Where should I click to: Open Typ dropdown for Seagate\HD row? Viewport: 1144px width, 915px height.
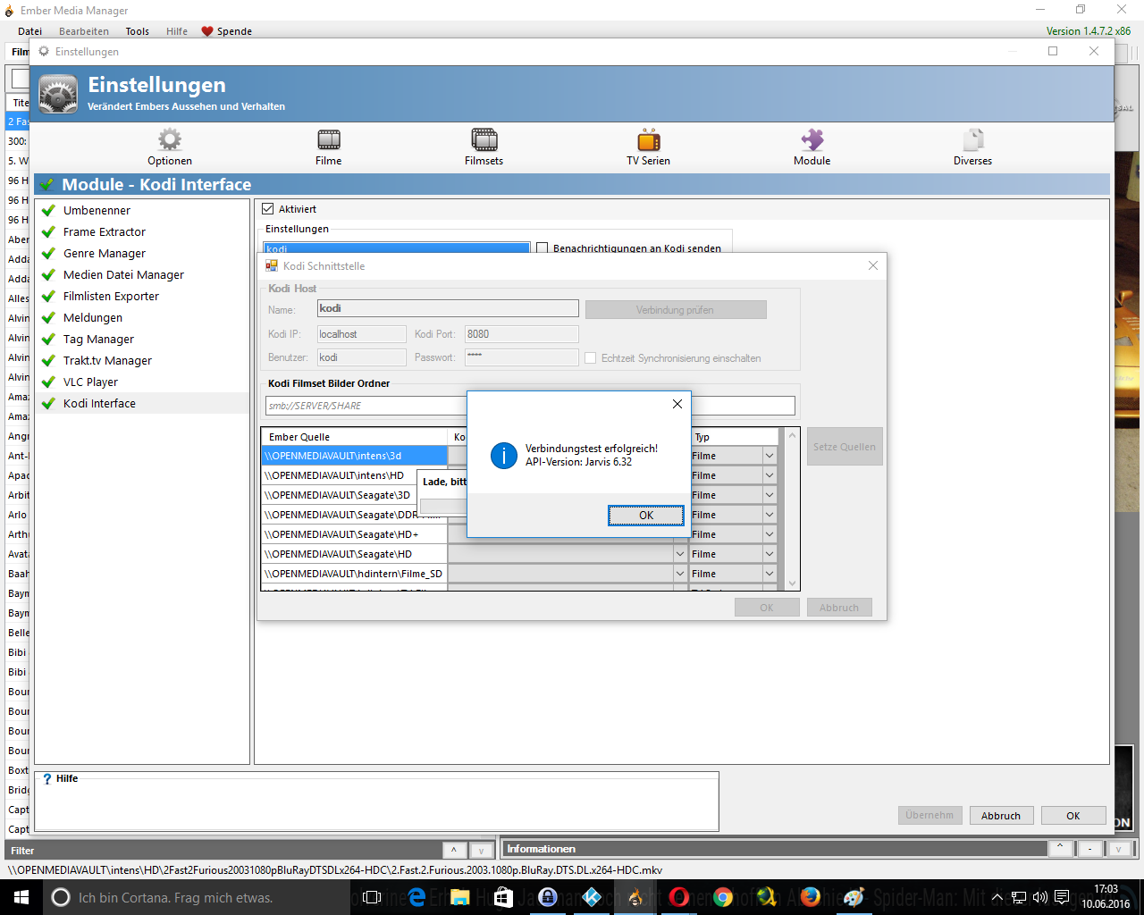769,554
